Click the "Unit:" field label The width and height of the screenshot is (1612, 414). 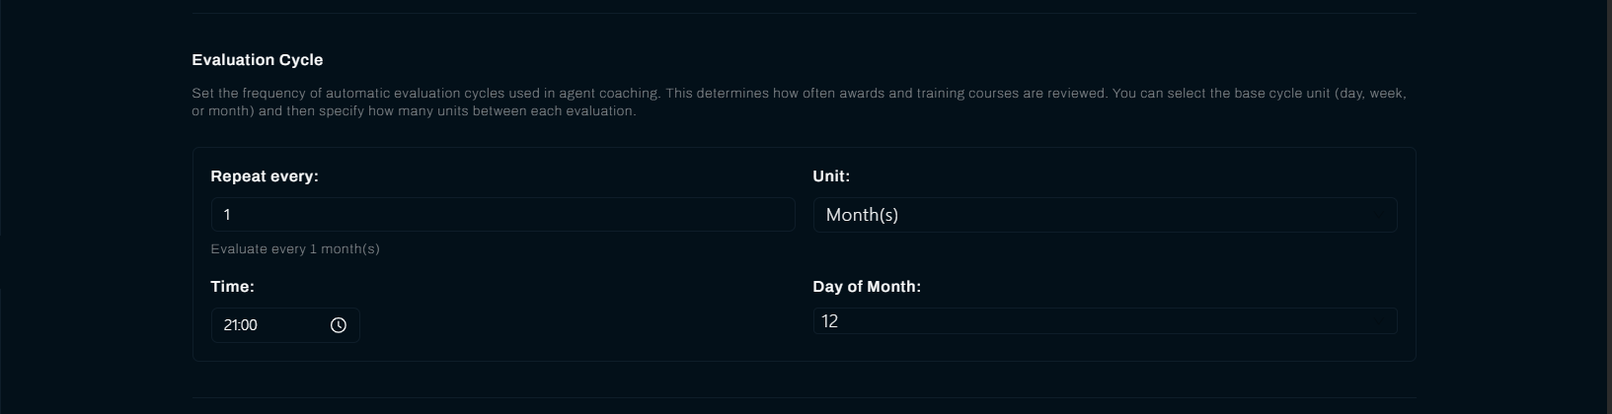pyautogui.click(x=831, y=176)
